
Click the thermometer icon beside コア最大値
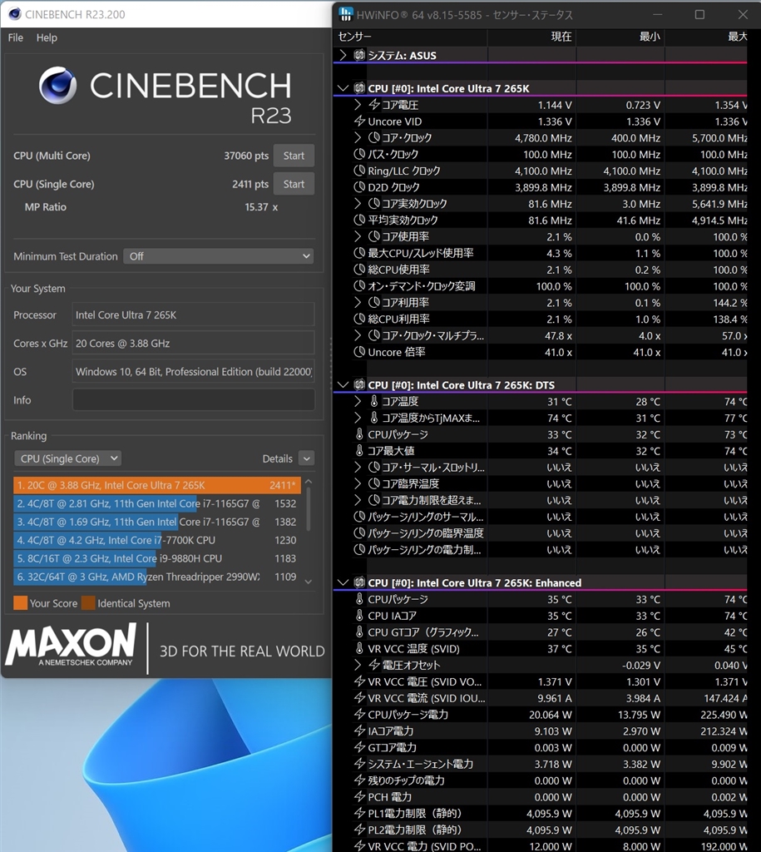(x=359, y=450)
